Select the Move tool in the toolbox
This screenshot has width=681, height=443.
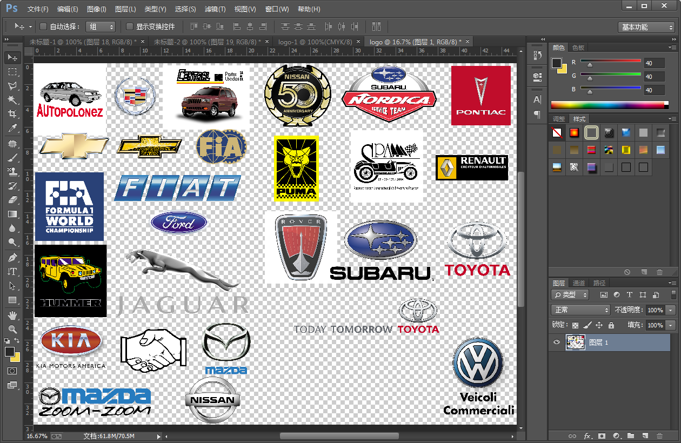[12, 57]
